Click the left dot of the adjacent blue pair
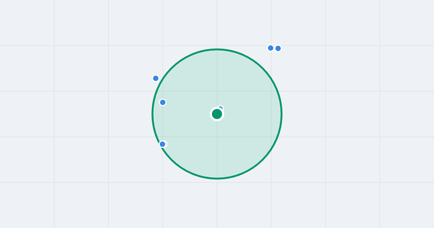434x228 pixels. [271, 48]
